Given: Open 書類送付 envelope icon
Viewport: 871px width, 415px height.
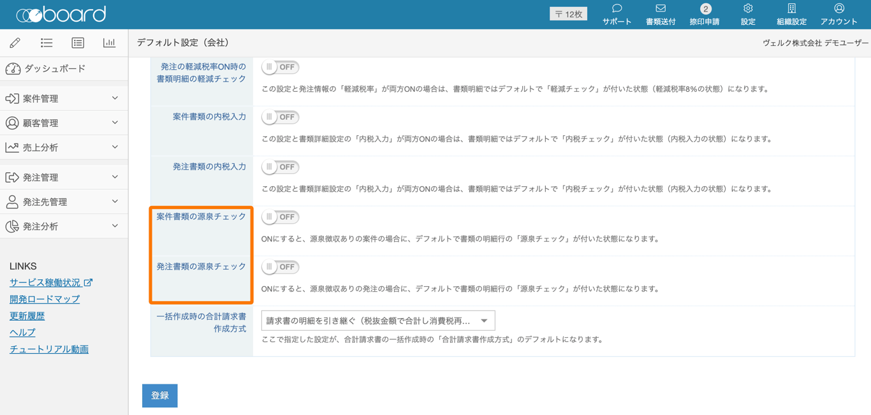Looking at the screenshot, I should 661,9.
